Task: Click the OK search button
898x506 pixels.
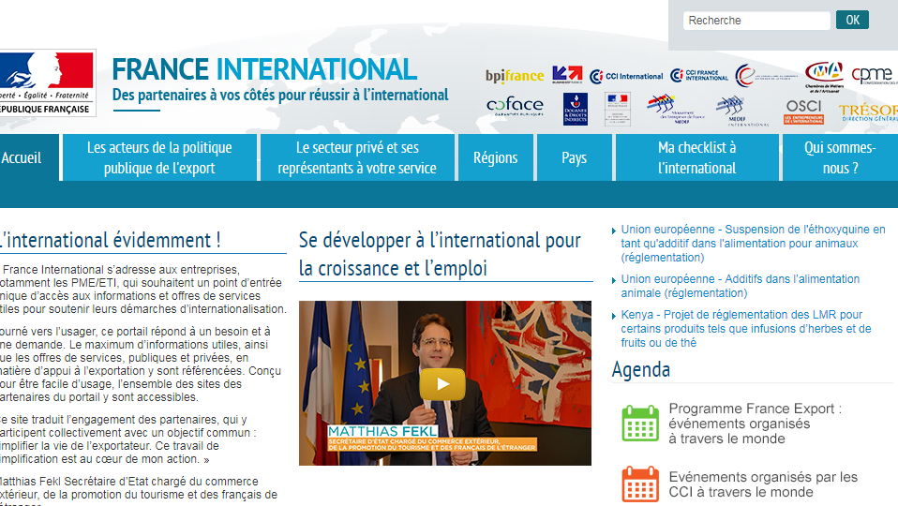Action: [x=852, y=20]
